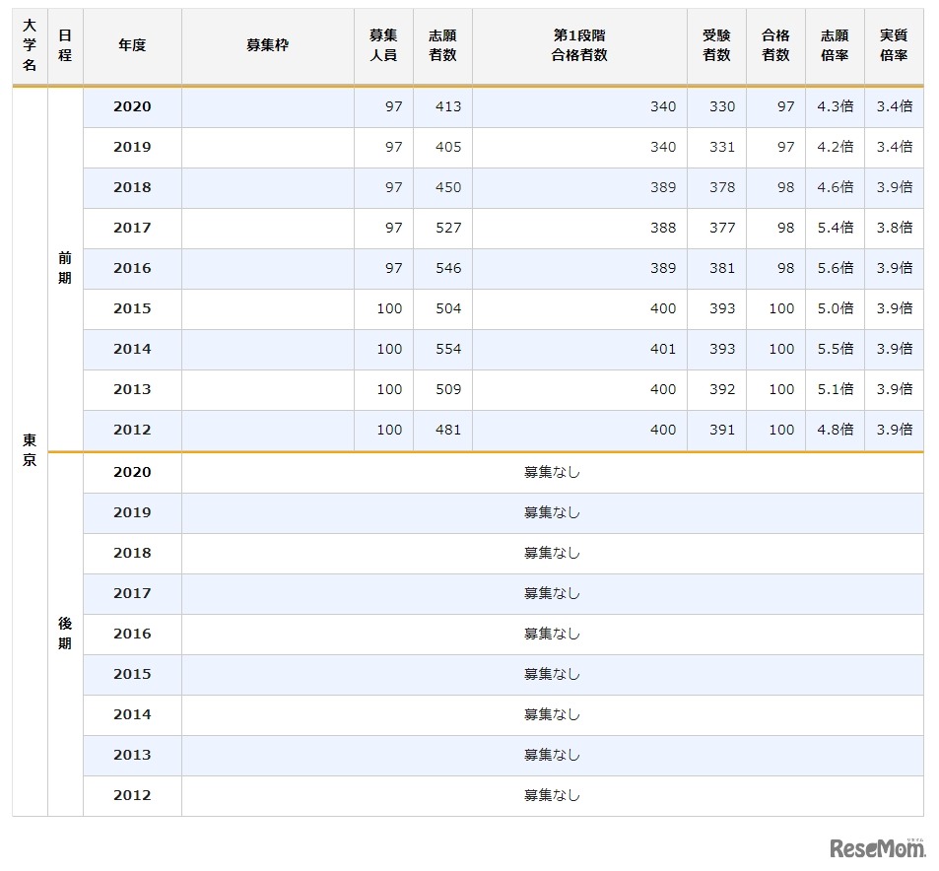Click the 合格者数 column header

774,46
